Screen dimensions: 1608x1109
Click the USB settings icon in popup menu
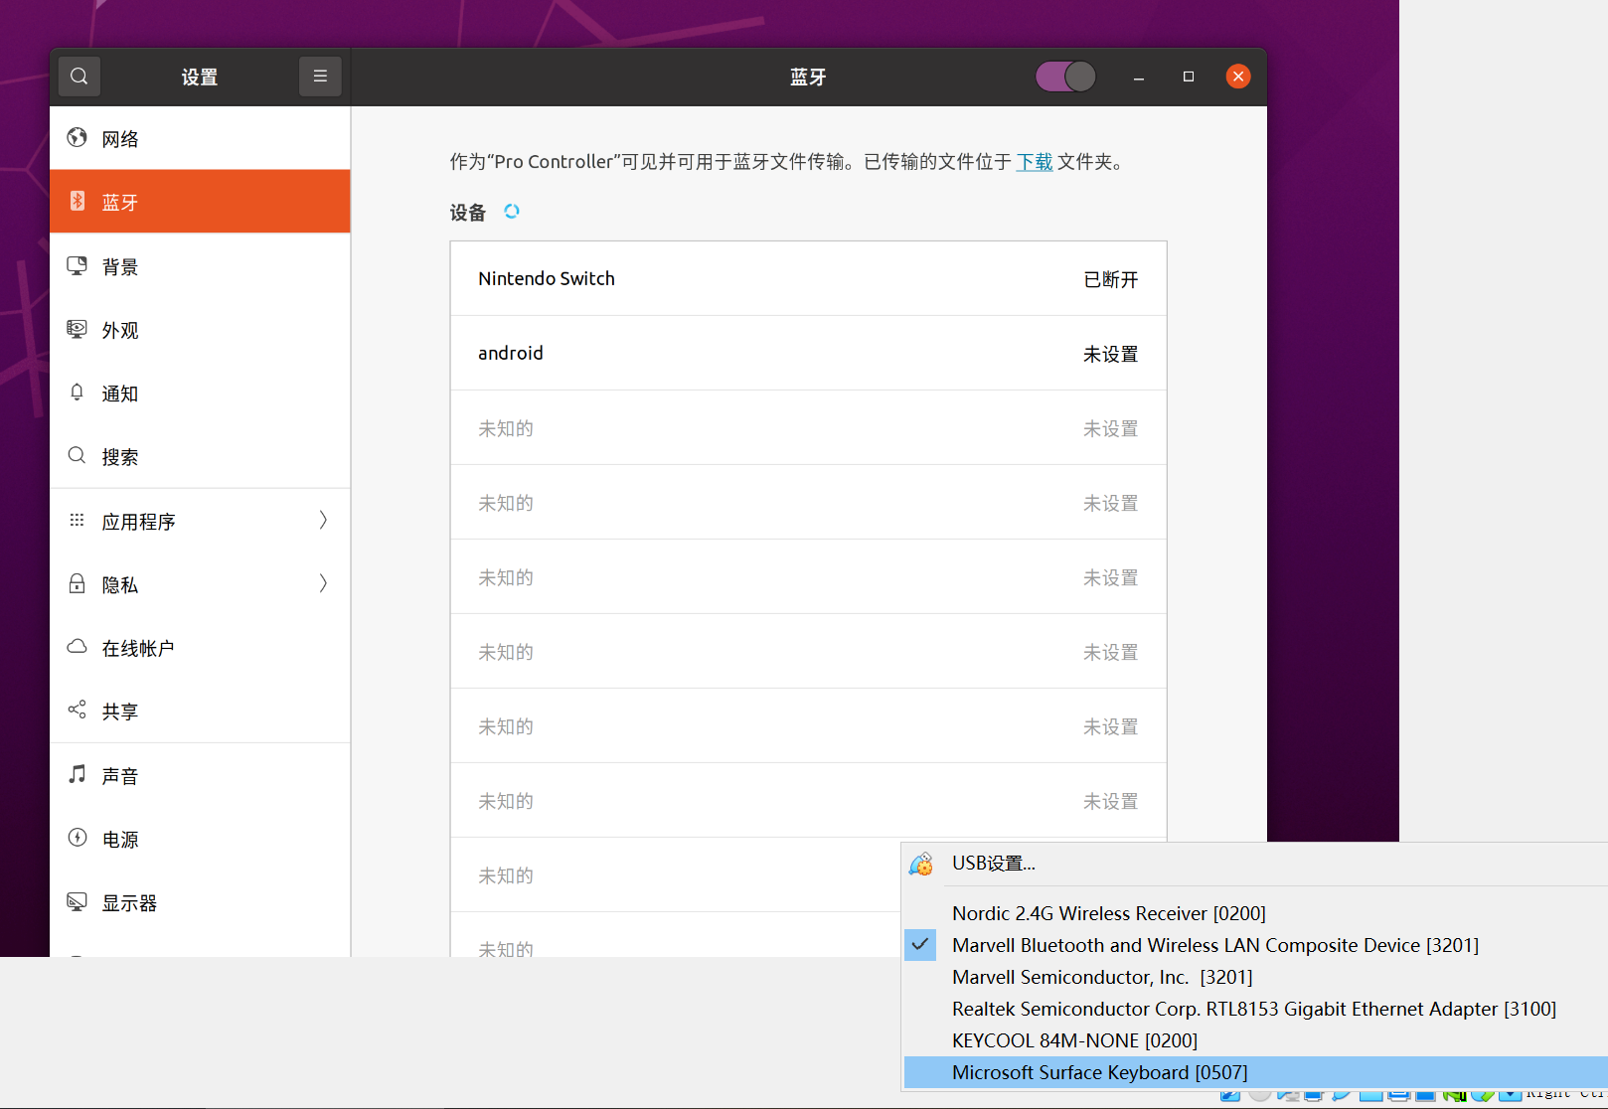point(921,864)
